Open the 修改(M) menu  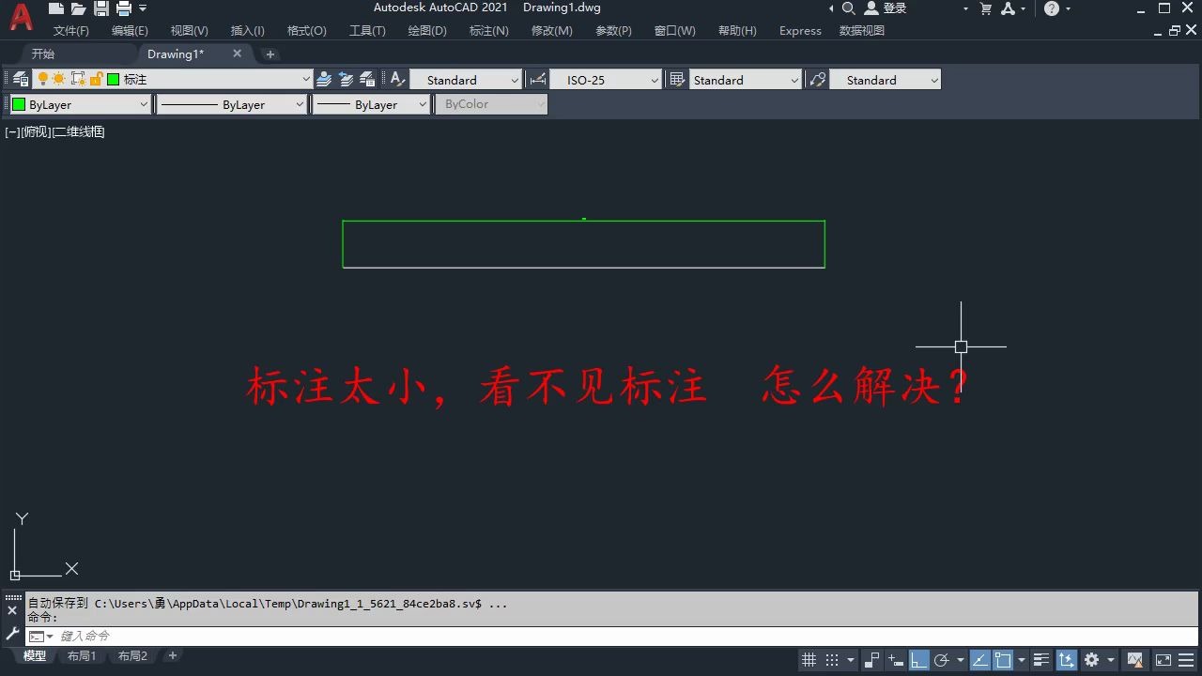pyautogui.click(x=551, y=30)
